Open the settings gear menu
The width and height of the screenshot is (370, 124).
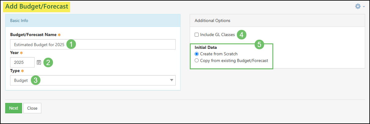point(360,6)
